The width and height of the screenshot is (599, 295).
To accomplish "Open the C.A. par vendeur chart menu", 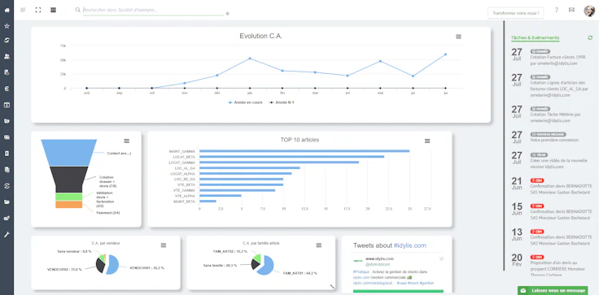I will pyautogui.click(x=164, y=245).
